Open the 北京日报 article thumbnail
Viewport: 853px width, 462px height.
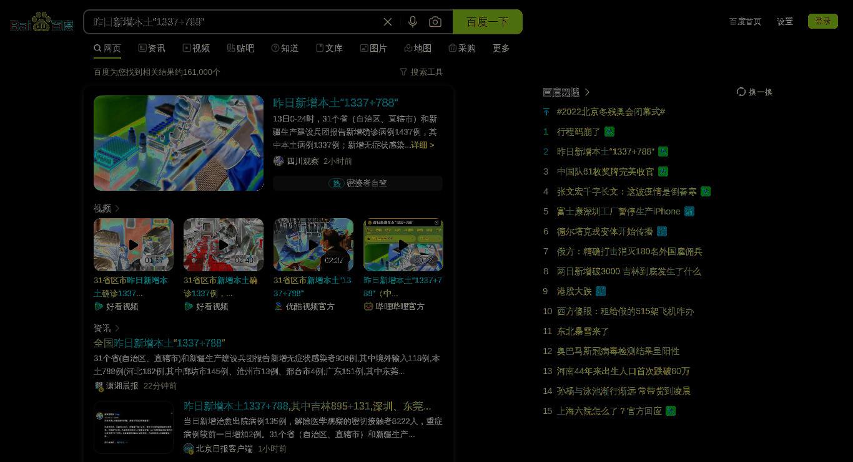134,427
